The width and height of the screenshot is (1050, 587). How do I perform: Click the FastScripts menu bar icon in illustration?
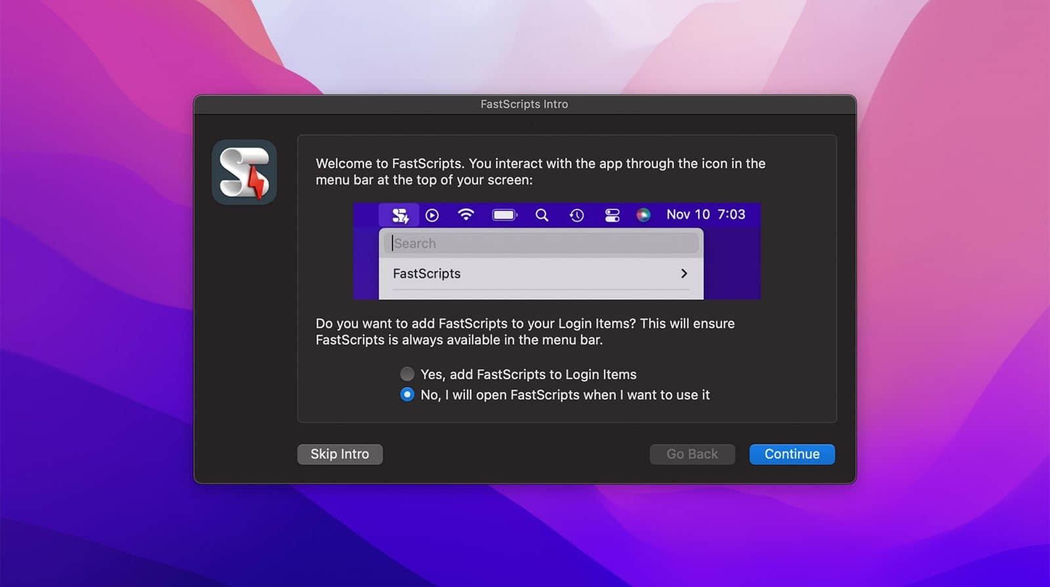coord(400,215)
